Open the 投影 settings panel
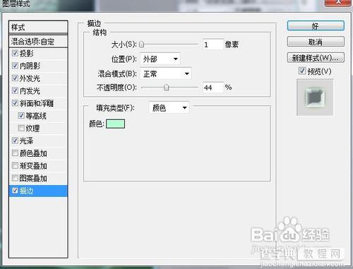Screen dimensions: 353x269 (26, 54)
